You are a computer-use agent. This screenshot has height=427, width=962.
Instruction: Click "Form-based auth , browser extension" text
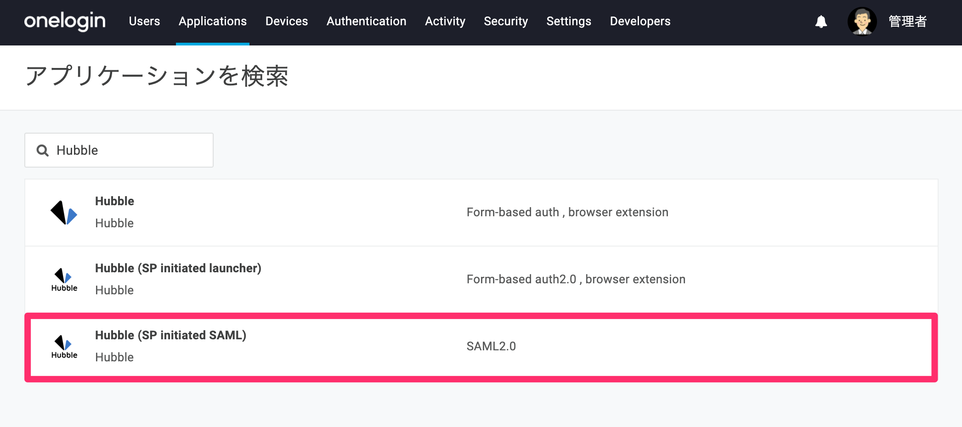(x=567, y=212)
